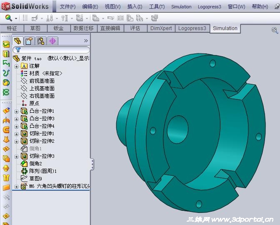
Task: Select 材质 <未指定> item
Action: (x=45, y=73)
